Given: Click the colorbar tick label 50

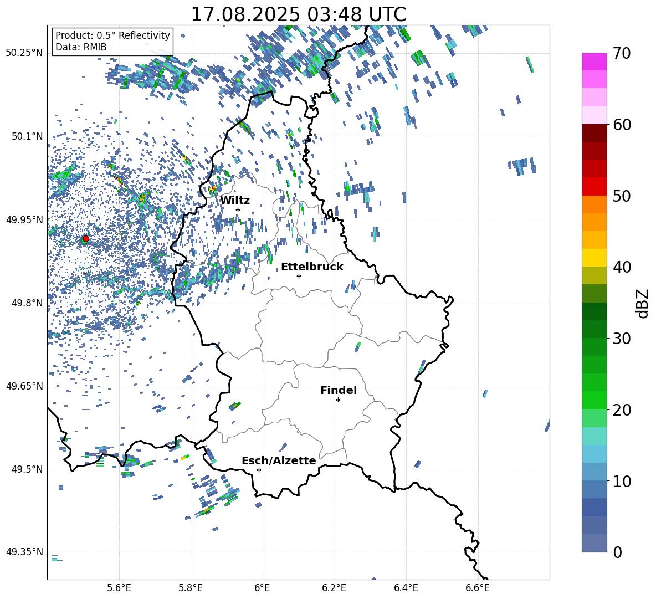Looking at the screenshot, I should coord(622,196).
